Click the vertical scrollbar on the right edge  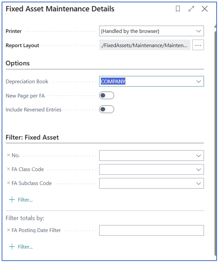(215, 141)
